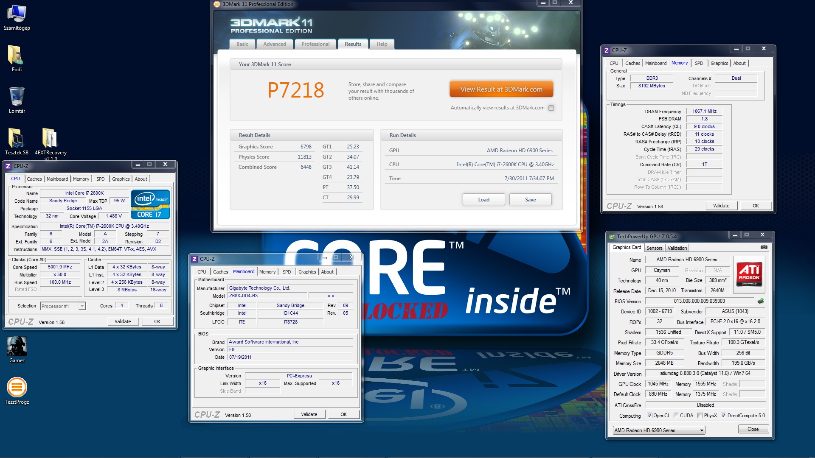Enable automatically view results at 3DMark.com

click(x=551, y=108)
